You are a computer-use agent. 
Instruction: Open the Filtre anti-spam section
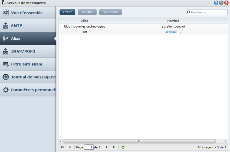(28, 64)
